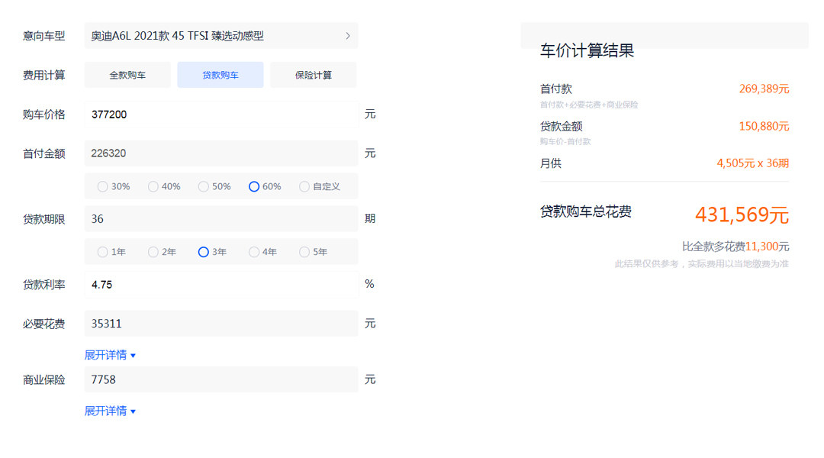Open the 保险计算 tab
824x458 pixels.
pyautogui.click(x=314, y=75)
